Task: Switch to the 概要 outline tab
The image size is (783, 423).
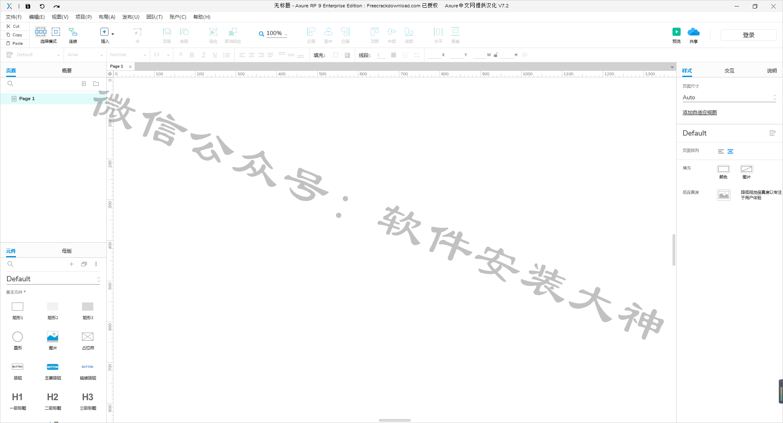Action: pyautogui.click(x=67, y=70)
